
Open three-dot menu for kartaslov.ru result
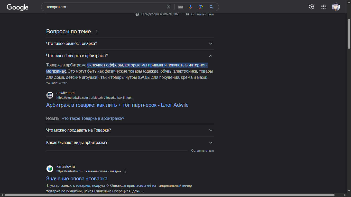pyautogui.click(x=125, y=171)
